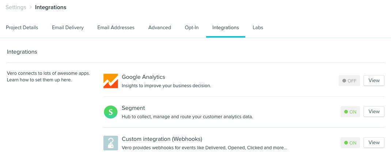Click the green Segment logo icon
The height and width of the screenshot is (158, 391).
[111, 112]
